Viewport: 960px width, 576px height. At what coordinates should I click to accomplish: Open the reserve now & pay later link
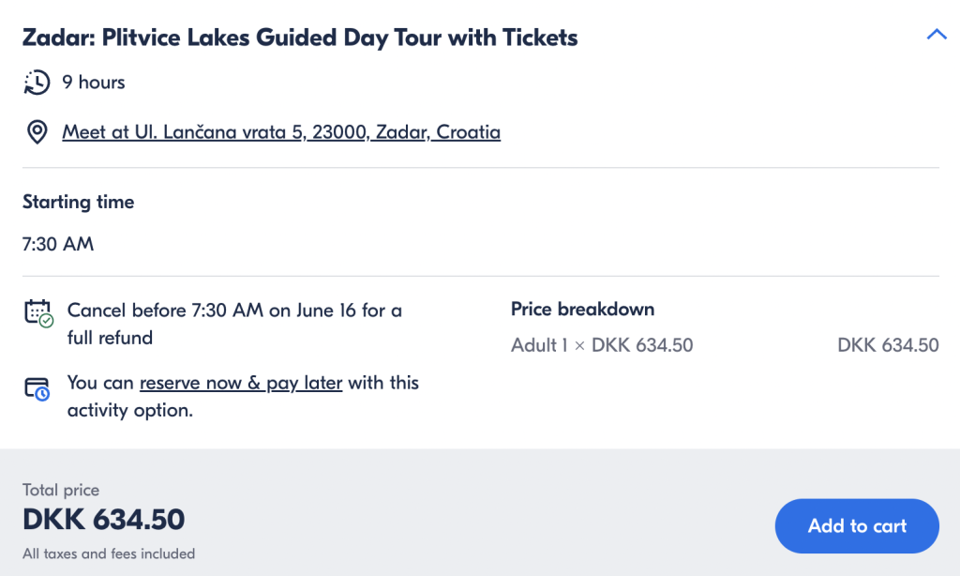point(241,383)
